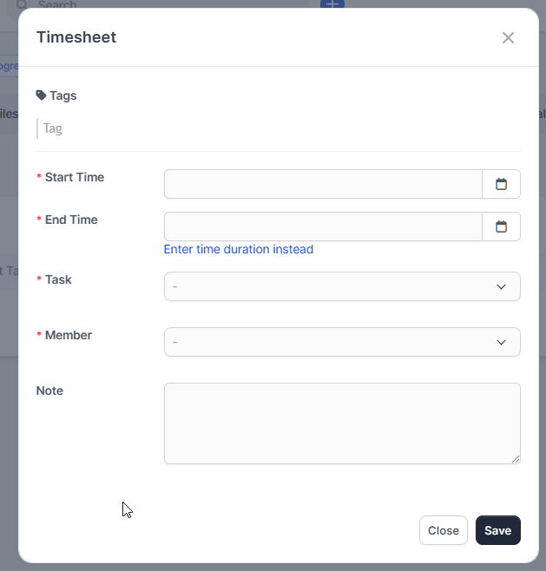Click the Note textarea resize handle
This screenshot has height=571, width=546.
(x=516, y=459)
